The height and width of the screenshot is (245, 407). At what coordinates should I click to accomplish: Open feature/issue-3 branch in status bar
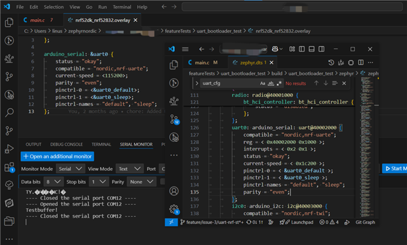[212, 222]
